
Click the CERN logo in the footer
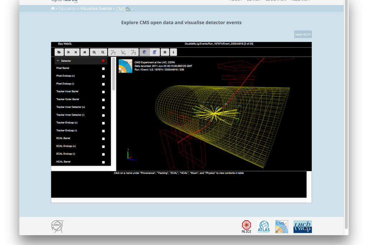click(x=57, y=226)
